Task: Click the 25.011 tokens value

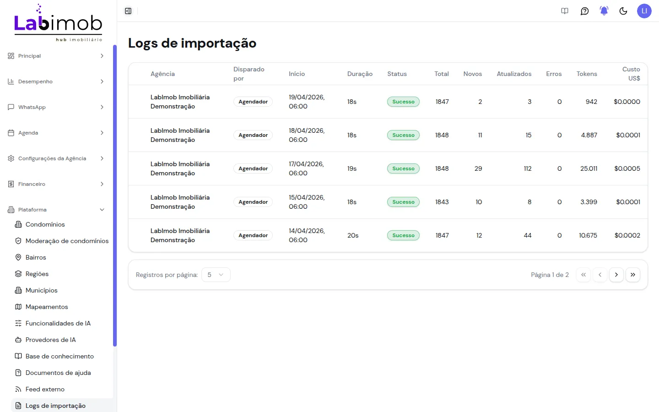Action: pyautogui.click(x=589, y=168)
